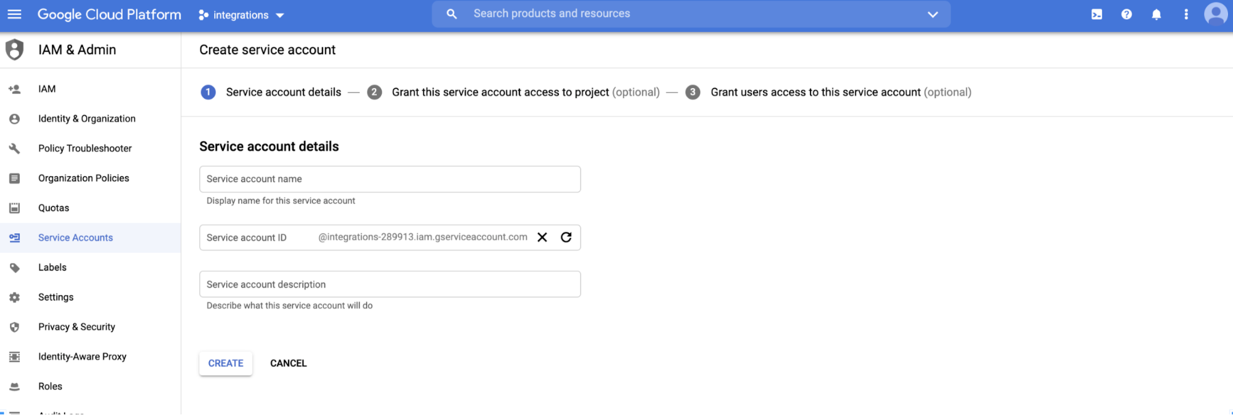Expand the search bar dropdown arrow
1233x415 pixels.
[x=932, y=14]
